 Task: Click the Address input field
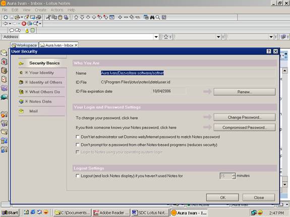tap(86, 37)
